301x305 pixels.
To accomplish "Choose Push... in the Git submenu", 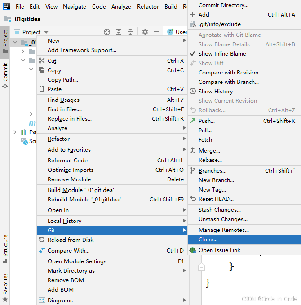I will click(x=207, y=121).
